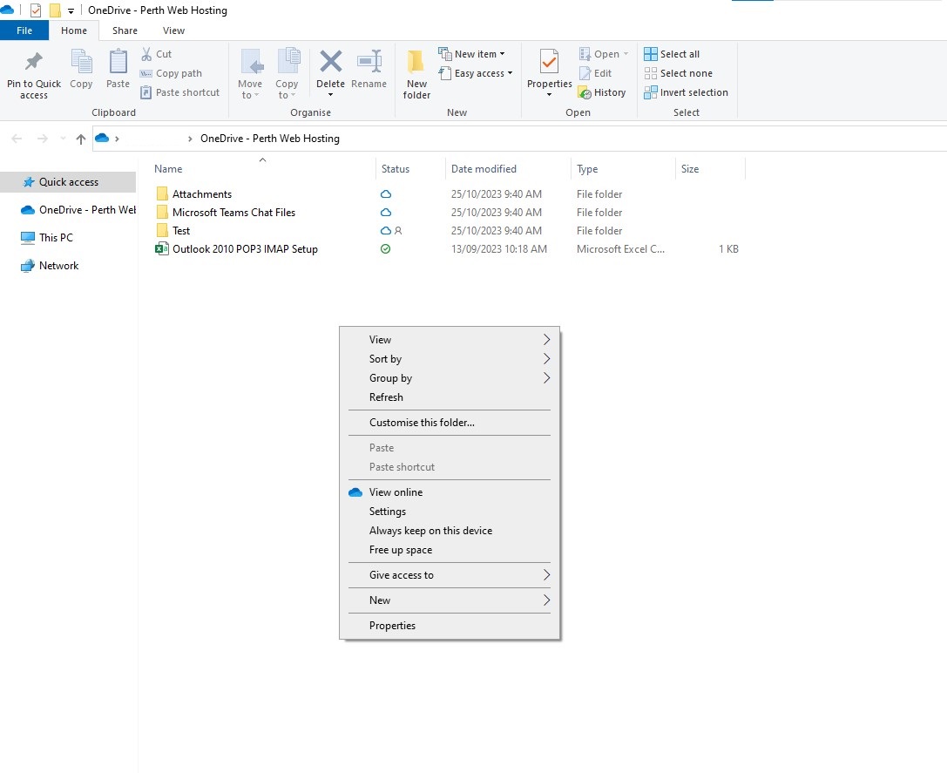The image size is (947, 773).
Task: Click title bar new folder icon
Action: click(x=54, y=10)
